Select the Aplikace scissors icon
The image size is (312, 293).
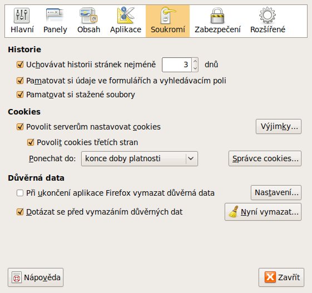(x=125, y=16)
